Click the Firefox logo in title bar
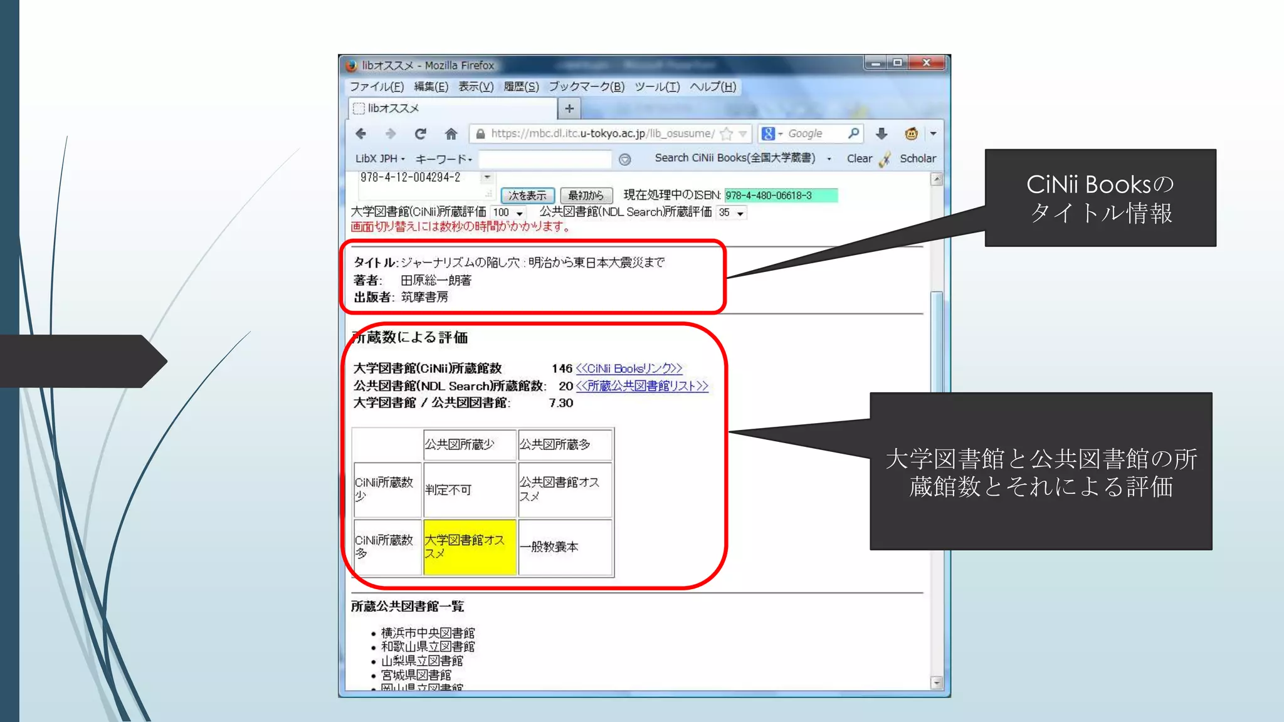The width and height of the screenshot is (1284, 722). point(351,65)
